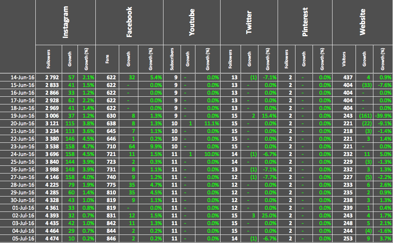Click Facebook growth percent 9.9%
The height and width of the screenshot is (243, 393).
point(151,146)
